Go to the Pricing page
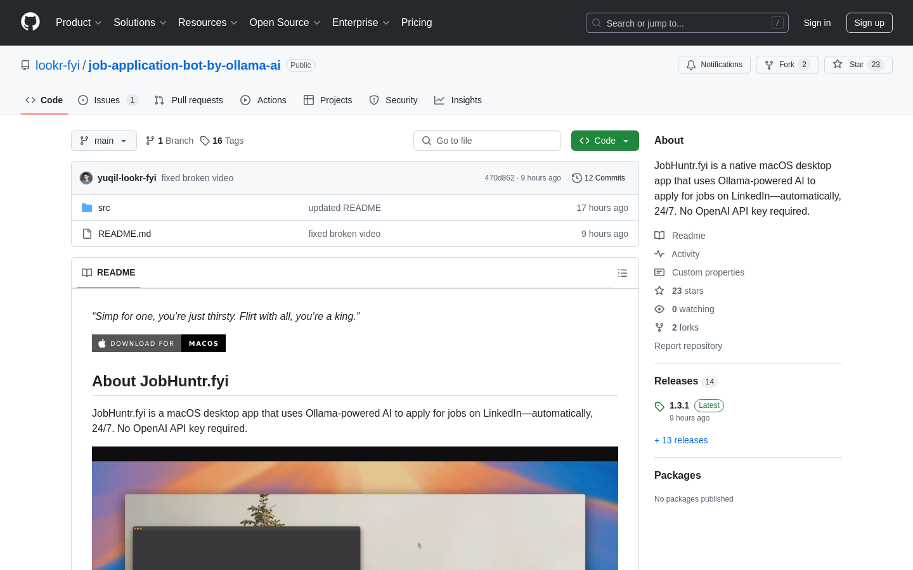This screenshot has height=570, width=913. coord(417,23)
